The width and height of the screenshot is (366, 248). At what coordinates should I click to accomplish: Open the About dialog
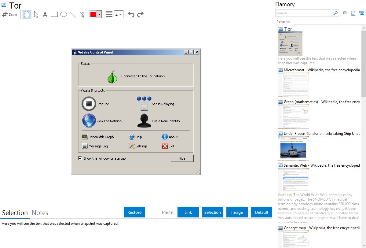pos(170,137)
